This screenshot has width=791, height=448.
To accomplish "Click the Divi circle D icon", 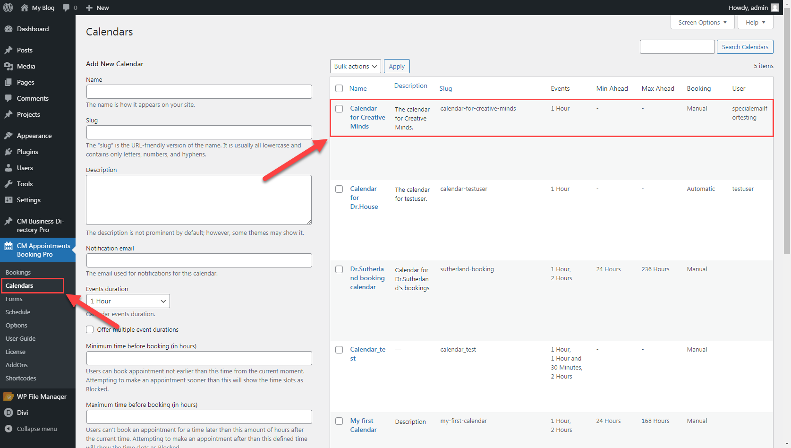I will pos(9,413).
